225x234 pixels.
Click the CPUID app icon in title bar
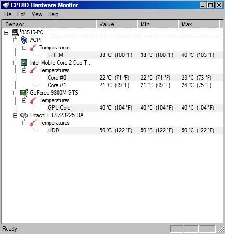(6, 5)
